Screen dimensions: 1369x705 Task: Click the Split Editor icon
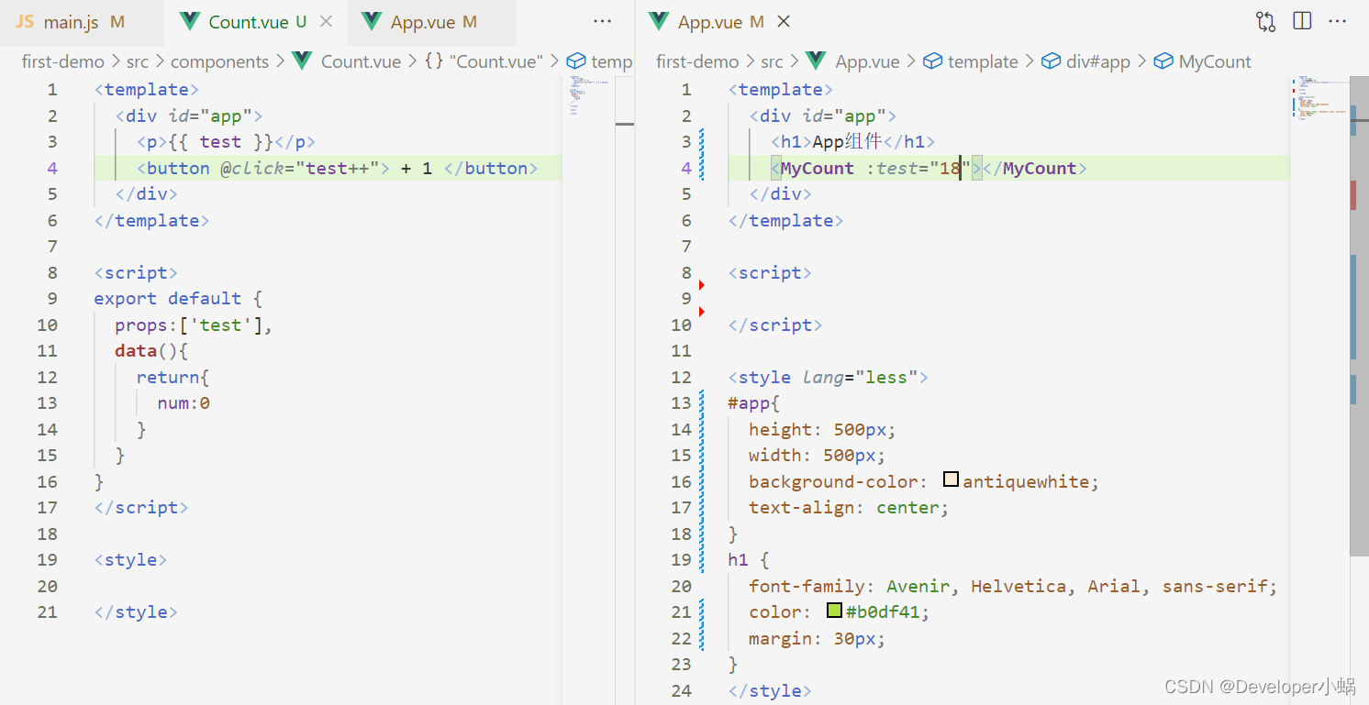pos(1301,20)
